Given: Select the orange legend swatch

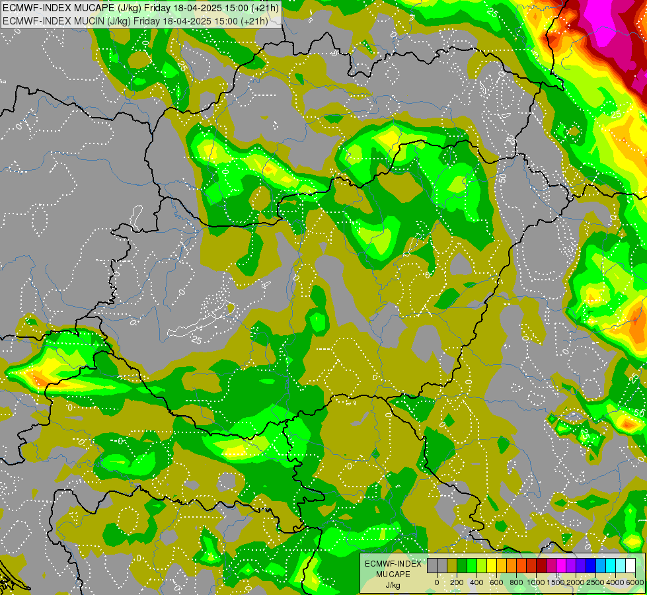Looking at the screenshot, I should point(512,566).
